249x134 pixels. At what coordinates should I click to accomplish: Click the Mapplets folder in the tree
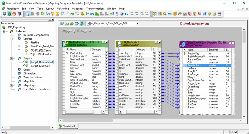point(29,81)
